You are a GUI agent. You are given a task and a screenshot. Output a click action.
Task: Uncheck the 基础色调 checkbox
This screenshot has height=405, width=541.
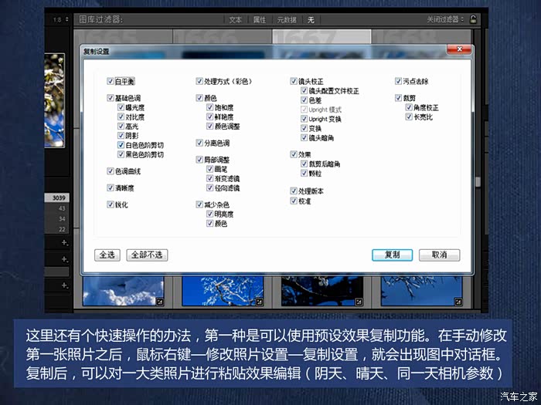[x=111, y=98]
